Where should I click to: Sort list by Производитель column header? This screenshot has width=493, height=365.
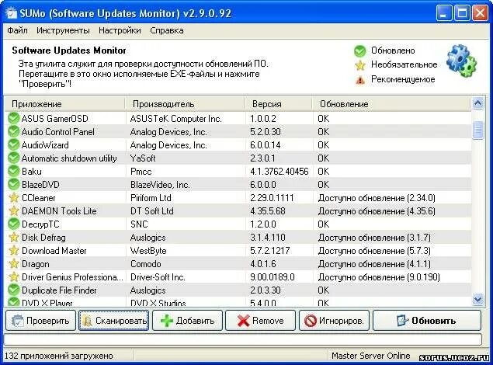(185, 104)
